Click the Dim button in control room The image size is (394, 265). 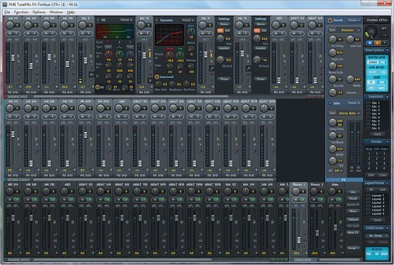(353, 192)
